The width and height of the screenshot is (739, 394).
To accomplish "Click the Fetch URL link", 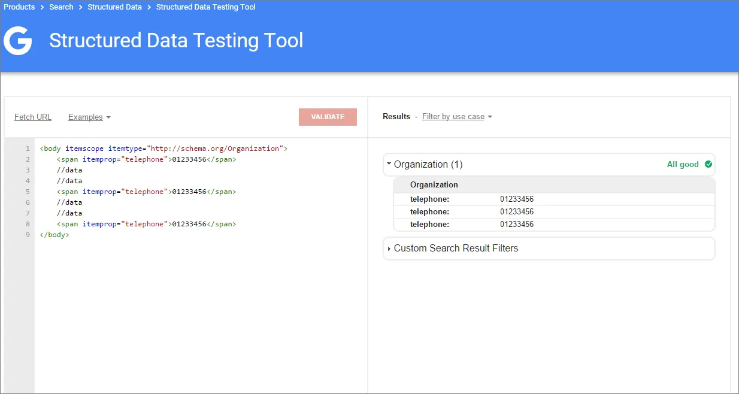I will (x=33, y=117).
